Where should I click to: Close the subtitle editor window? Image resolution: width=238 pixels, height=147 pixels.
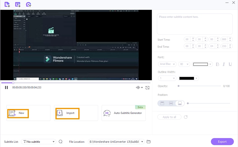[234, 3]
